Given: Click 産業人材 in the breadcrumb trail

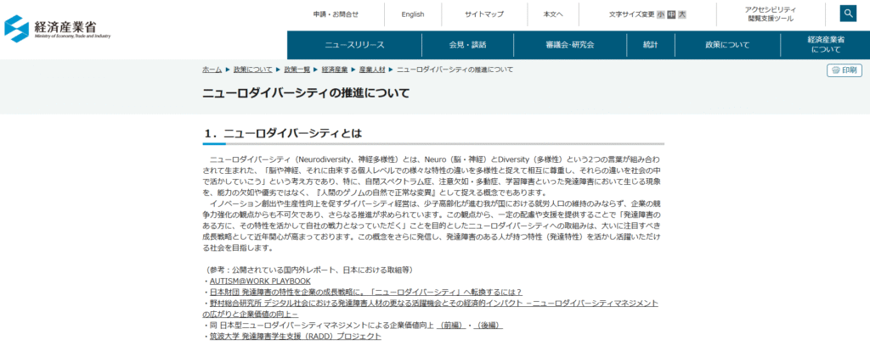Looking at the screenshot, I should click(370, 69).
